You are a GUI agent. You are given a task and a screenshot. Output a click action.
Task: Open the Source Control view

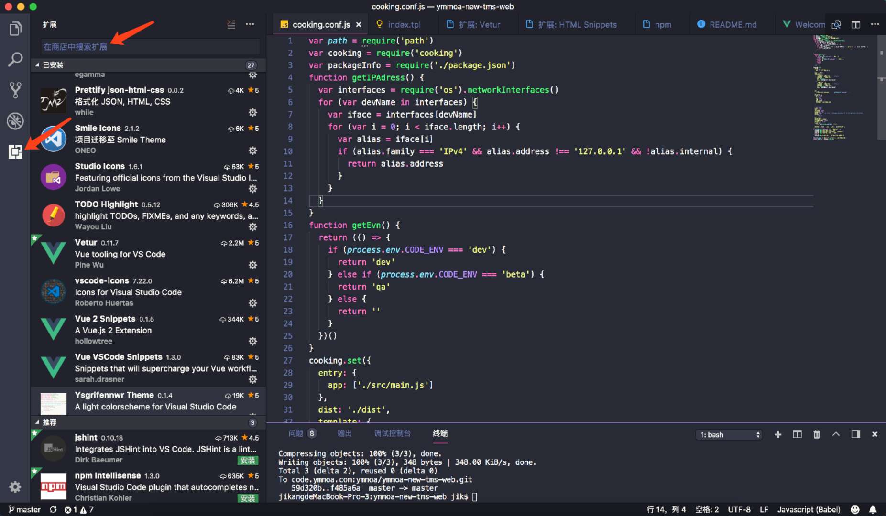(x=15, y=90)
